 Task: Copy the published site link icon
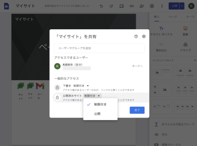pos(132,6)
